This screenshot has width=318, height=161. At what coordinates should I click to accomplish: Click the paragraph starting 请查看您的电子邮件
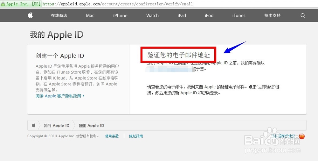[x=213, y=90]
